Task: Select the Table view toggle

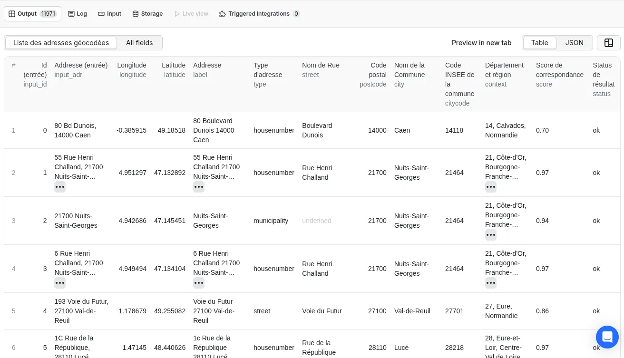Action: tap(539, 43)
